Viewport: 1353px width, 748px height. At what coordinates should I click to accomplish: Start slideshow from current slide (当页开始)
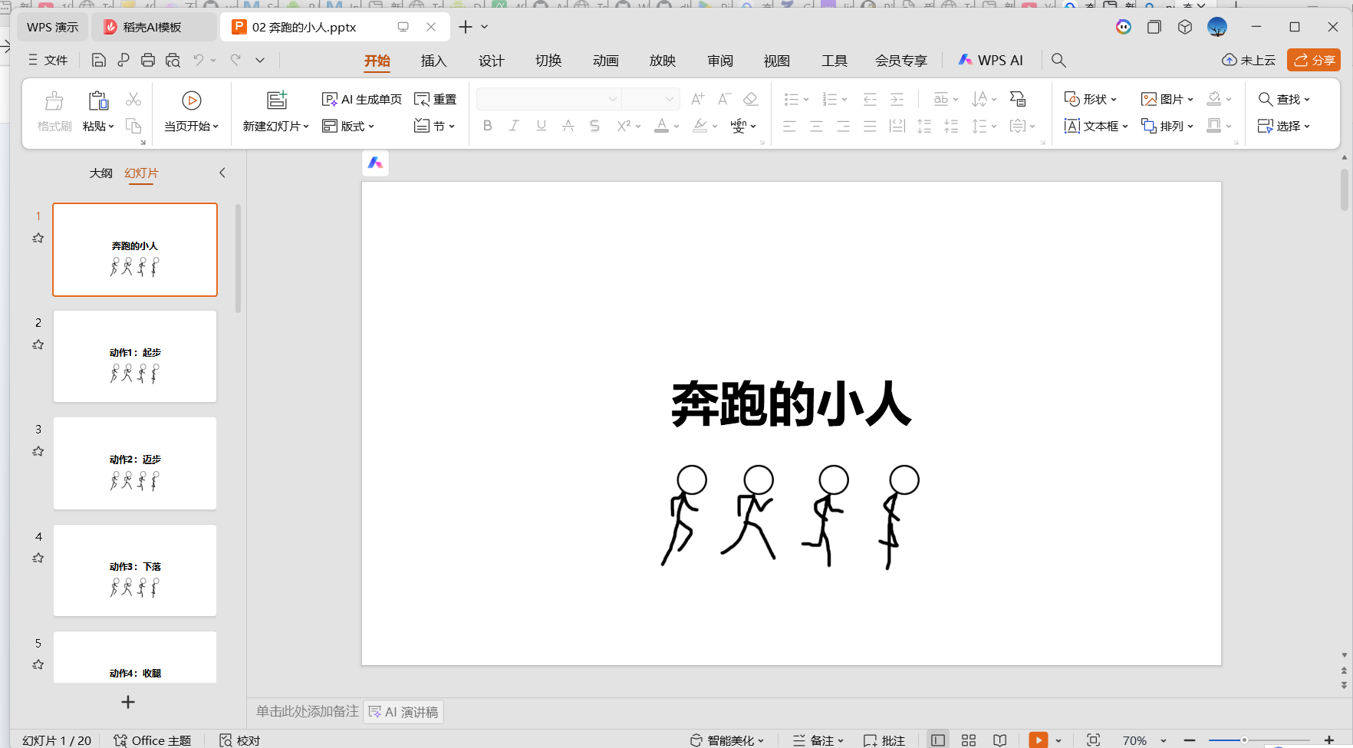[191, 111]
